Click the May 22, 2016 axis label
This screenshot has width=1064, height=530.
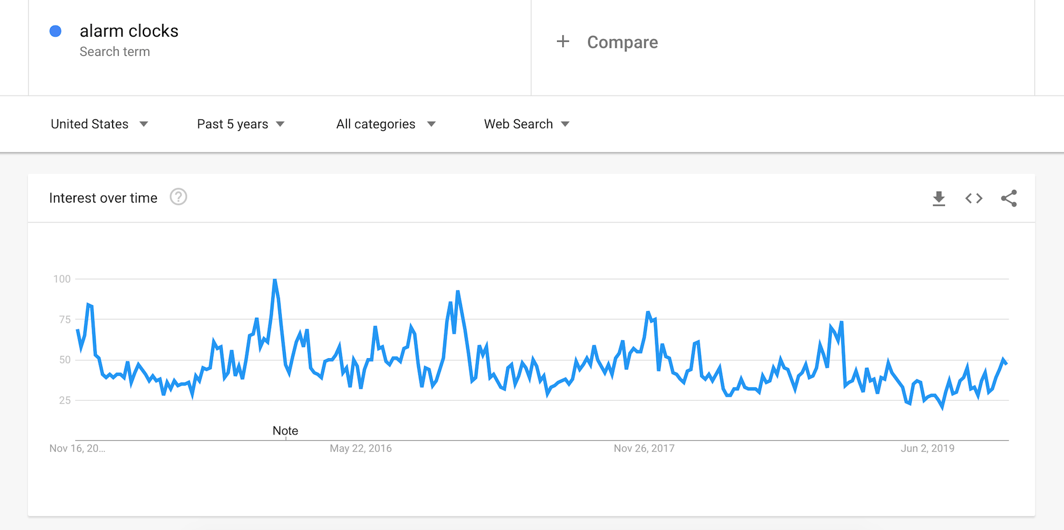(x=360, y=448)
